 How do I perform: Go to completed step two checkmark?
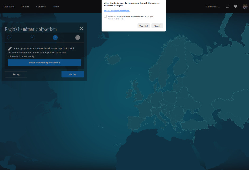(x=32, y=38)
